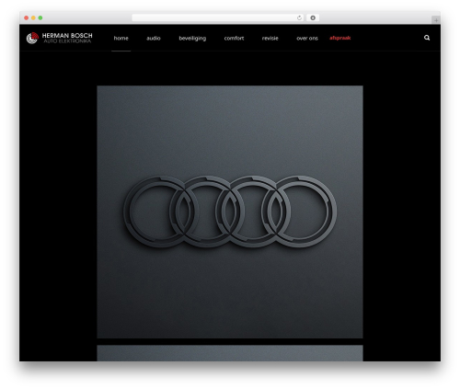Select the comfort menu item

234,38
